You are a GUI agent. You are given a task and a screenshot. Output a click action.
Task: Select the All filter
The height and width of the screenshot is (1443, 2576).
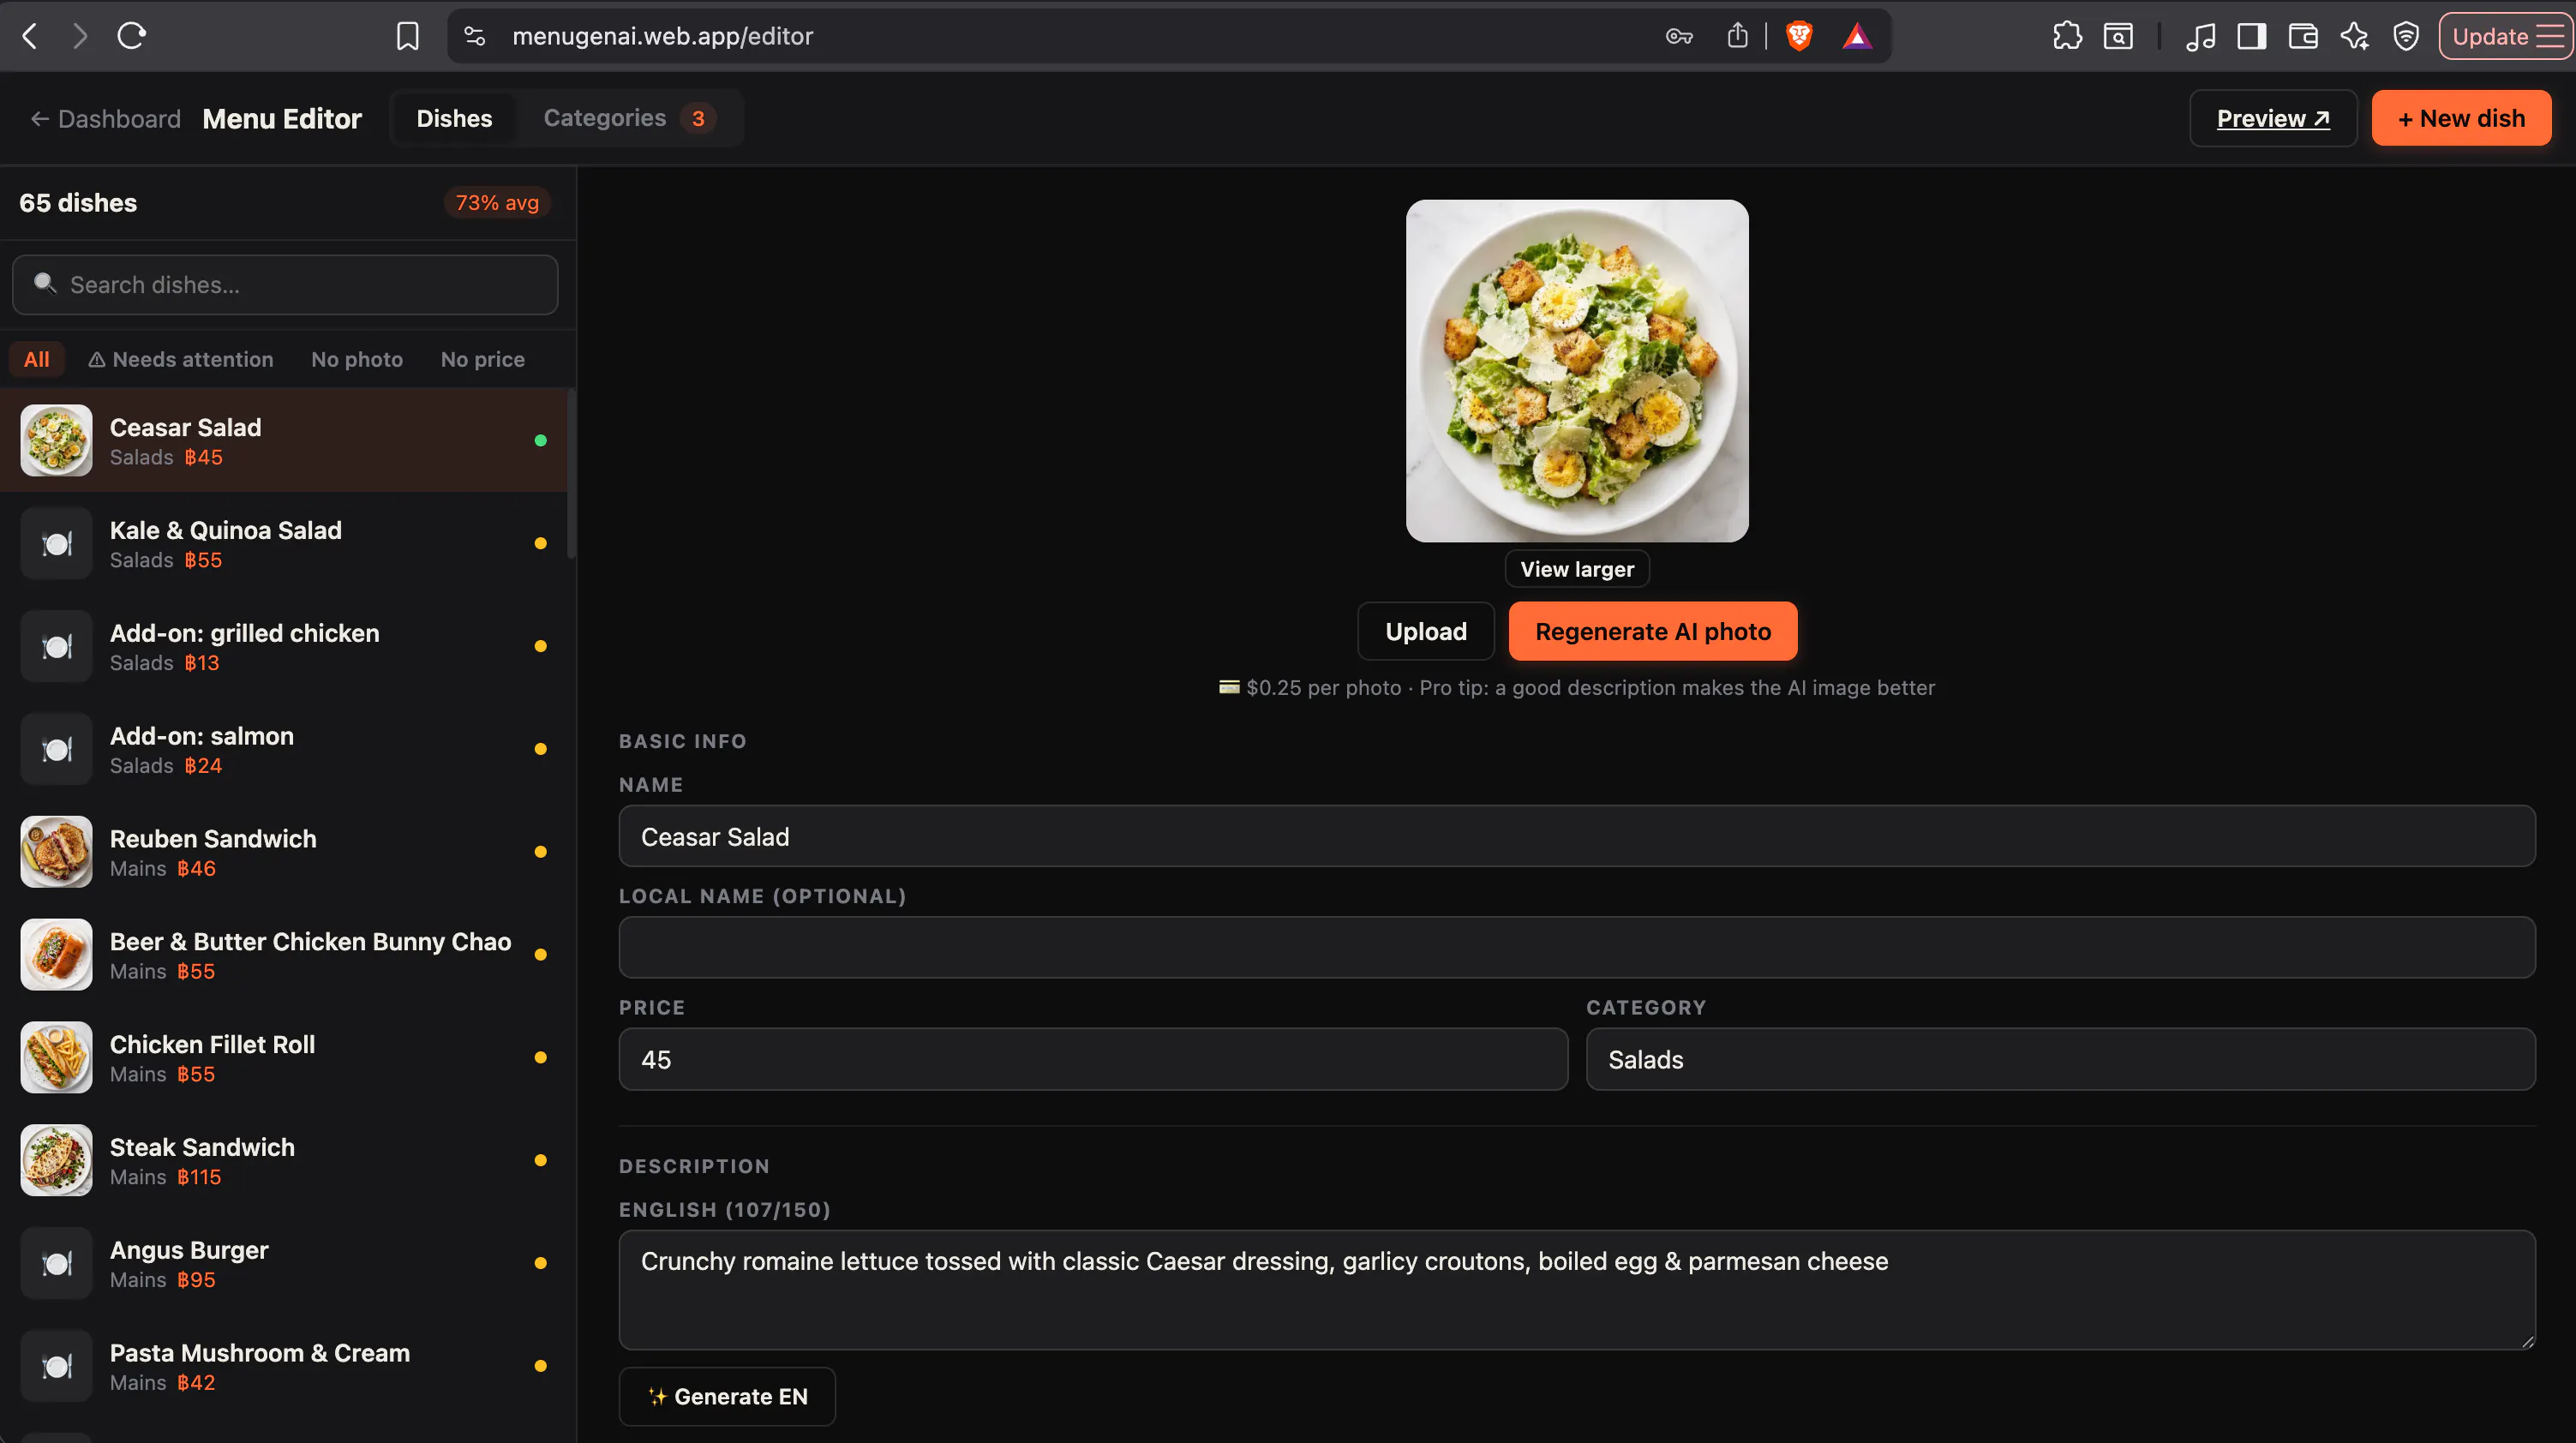click(37, 359)
